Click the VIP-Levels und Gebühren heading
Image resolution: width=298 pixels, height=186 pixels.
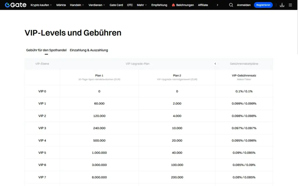point(73,33)
